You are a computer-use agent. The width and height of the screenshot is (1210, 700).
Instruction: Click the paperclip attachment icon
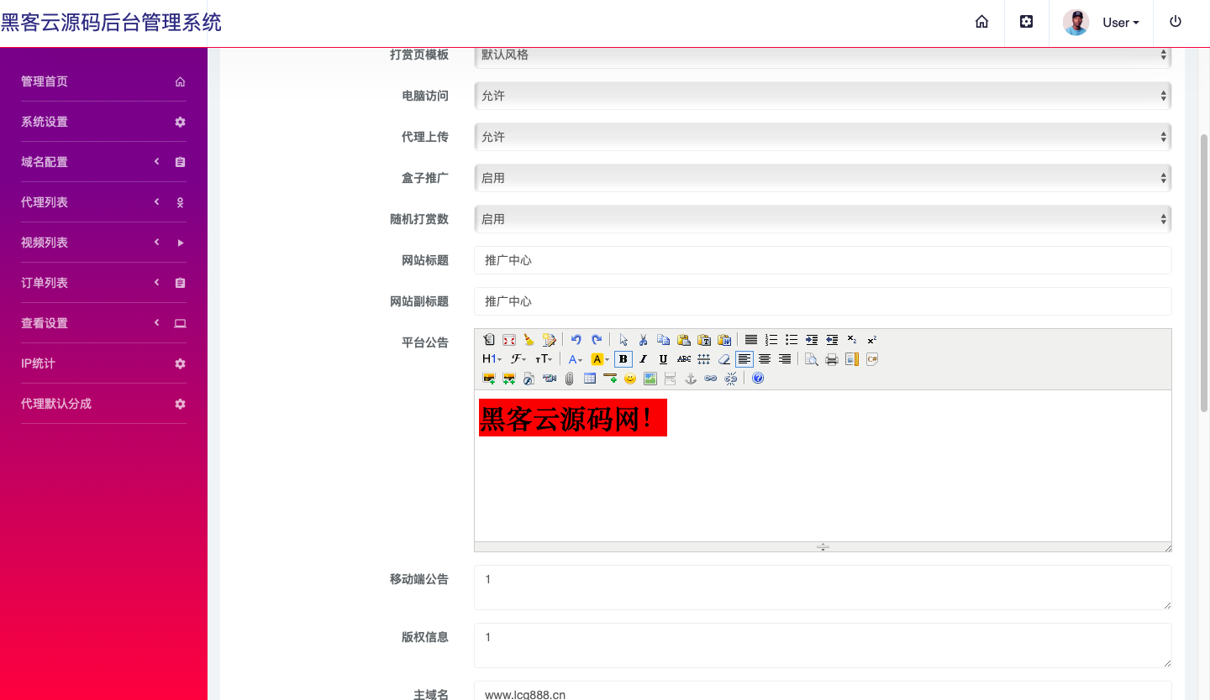tap(570, 379)
